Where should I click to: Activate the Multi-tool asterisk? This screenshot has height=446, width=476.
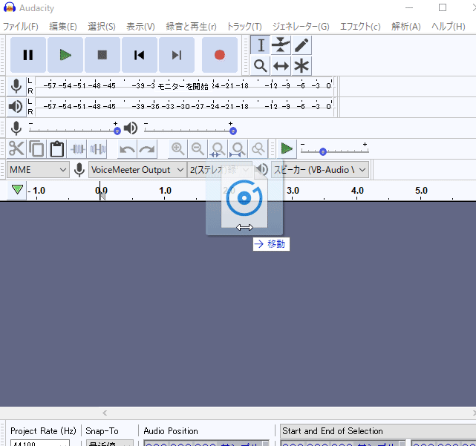[x=301, y=66]
